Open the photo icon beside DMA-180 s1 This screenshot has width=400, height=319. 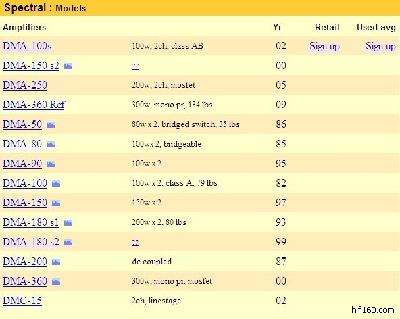pos(68,223)
